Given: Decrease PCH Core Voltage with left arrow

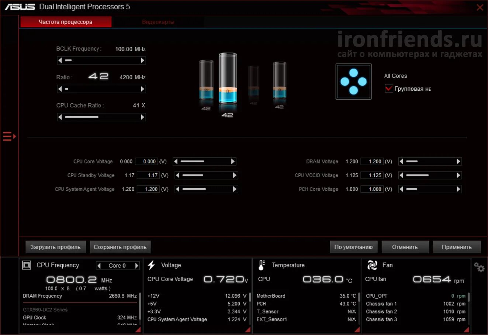Looking at the screenshot, I should coord(401,189).
